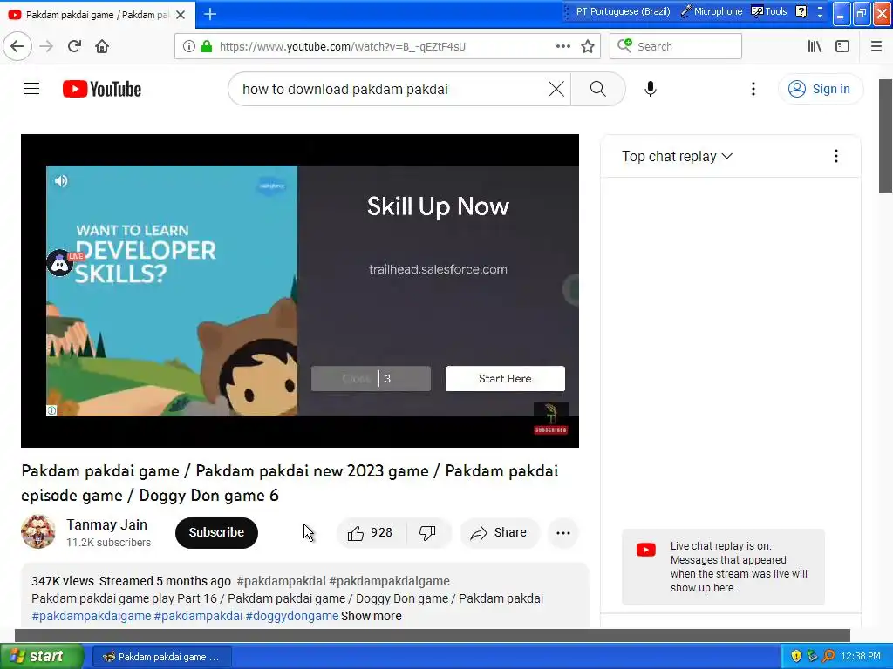Toggle language bar Microphone

click(x=712, y=11)
